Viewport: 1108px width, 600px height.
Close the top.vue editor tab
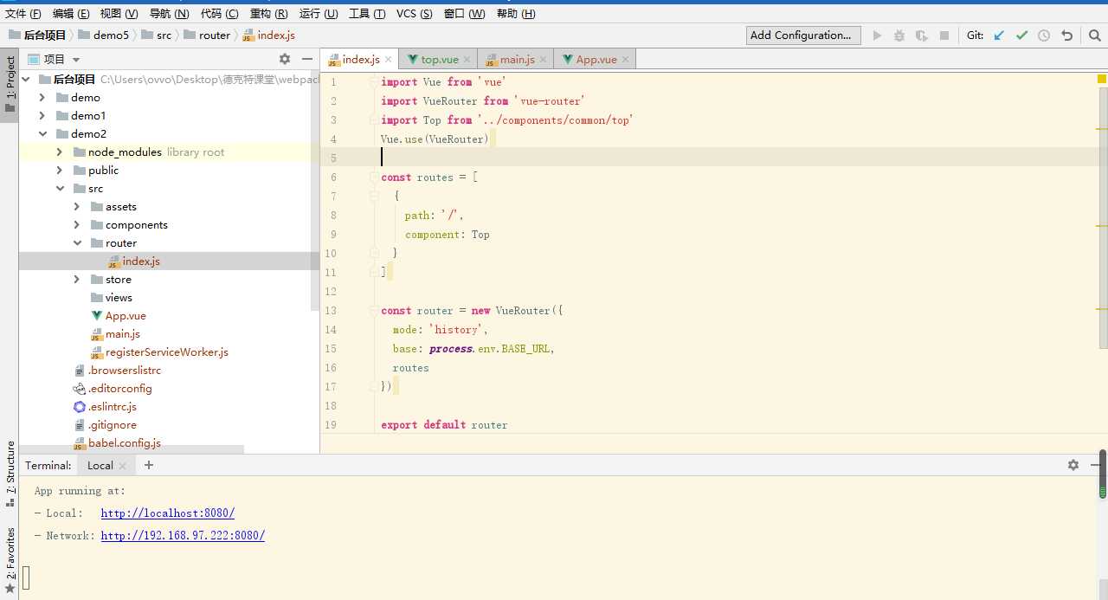coord(467,60)
